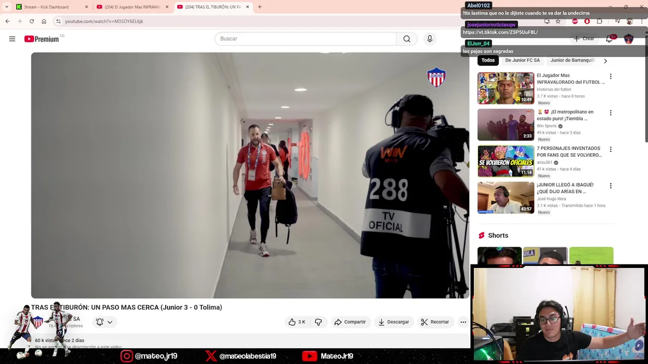Select the TRAS EL TIBURÓN browser tab

pyautogui.click(x=213, y=7)
